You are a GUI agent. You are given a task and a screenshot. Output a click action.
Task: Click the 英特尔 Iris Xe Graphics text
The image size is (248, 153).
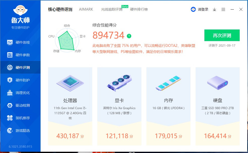coord(119,110)
